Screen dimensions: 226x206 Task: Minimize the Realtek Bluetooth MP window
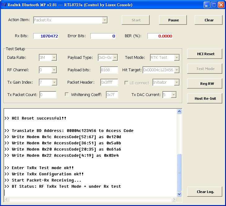[207, 5]
